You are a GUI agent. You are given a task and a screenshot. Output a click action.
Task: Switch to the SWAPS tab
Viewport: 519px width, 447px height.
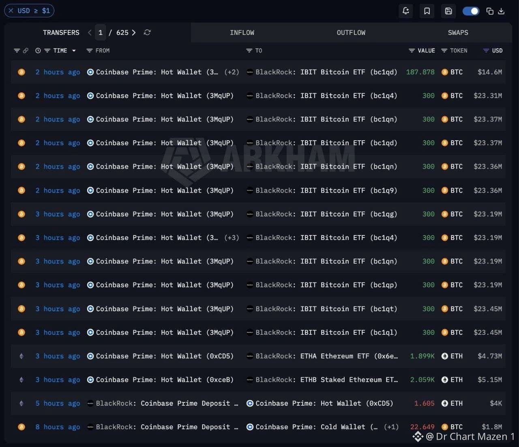pos(458,32)
